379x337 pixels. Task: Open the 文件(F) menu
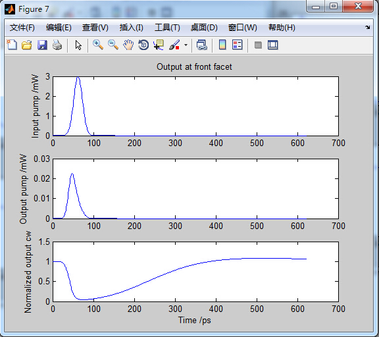22,28
